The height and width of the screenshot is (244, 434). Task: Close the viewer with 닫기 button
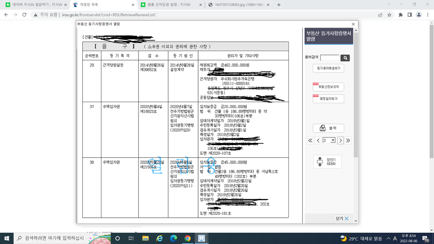point(342,219)
